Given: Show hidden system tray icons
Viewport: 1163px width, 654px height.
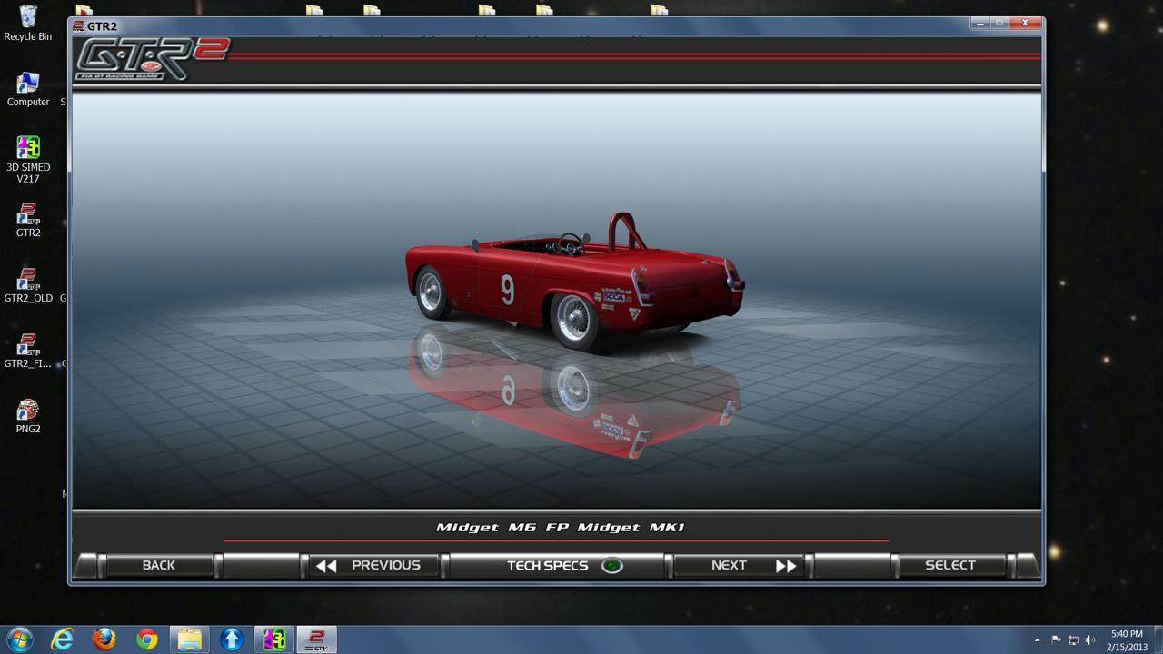Looking at the screenshot, I should 1037,640.
